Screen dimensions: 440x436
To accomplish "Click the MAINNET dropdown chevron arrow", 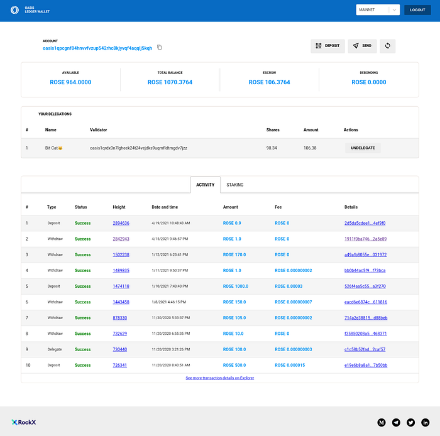I will [394, 10].
